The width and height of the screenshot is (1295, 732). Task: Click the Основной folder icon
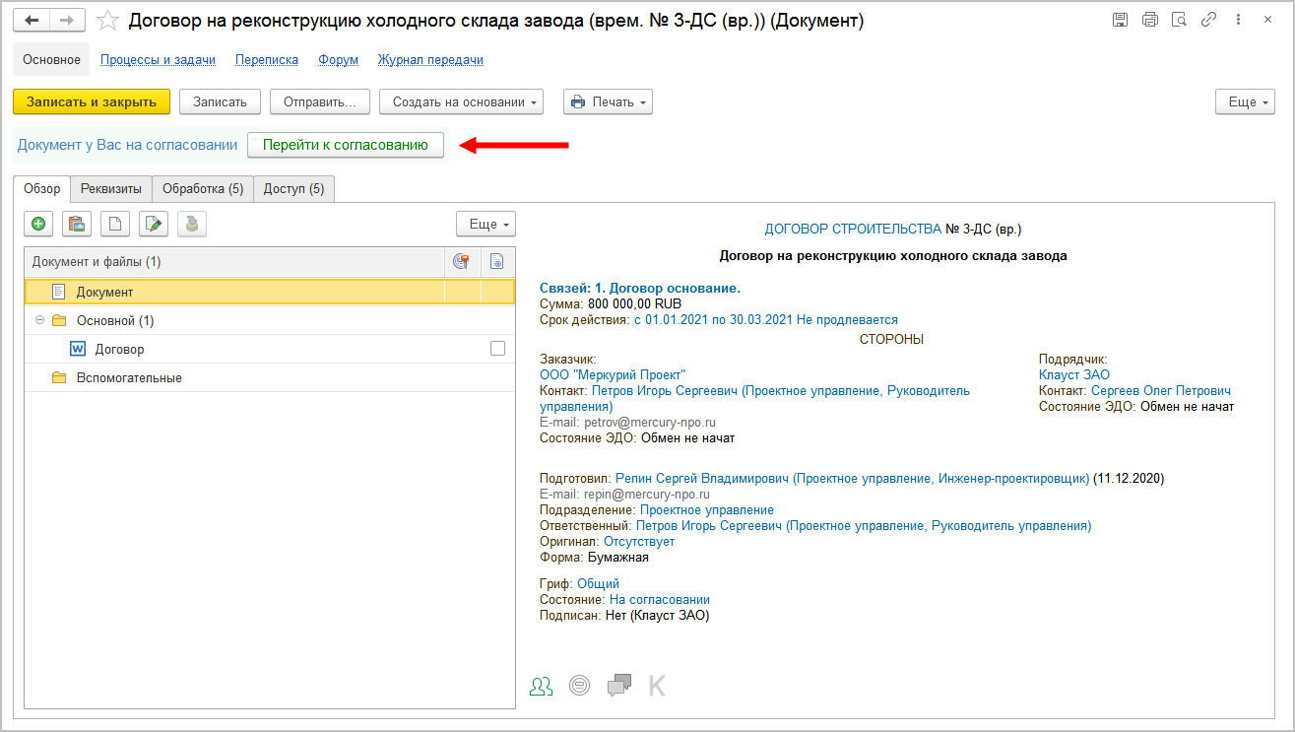[58, 320]
